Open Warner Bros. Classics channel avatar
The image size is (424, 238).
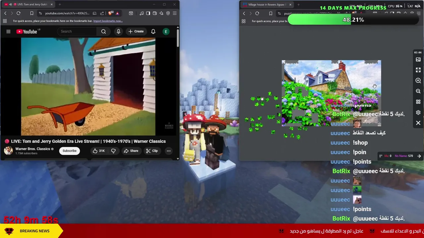pos(8,151)
